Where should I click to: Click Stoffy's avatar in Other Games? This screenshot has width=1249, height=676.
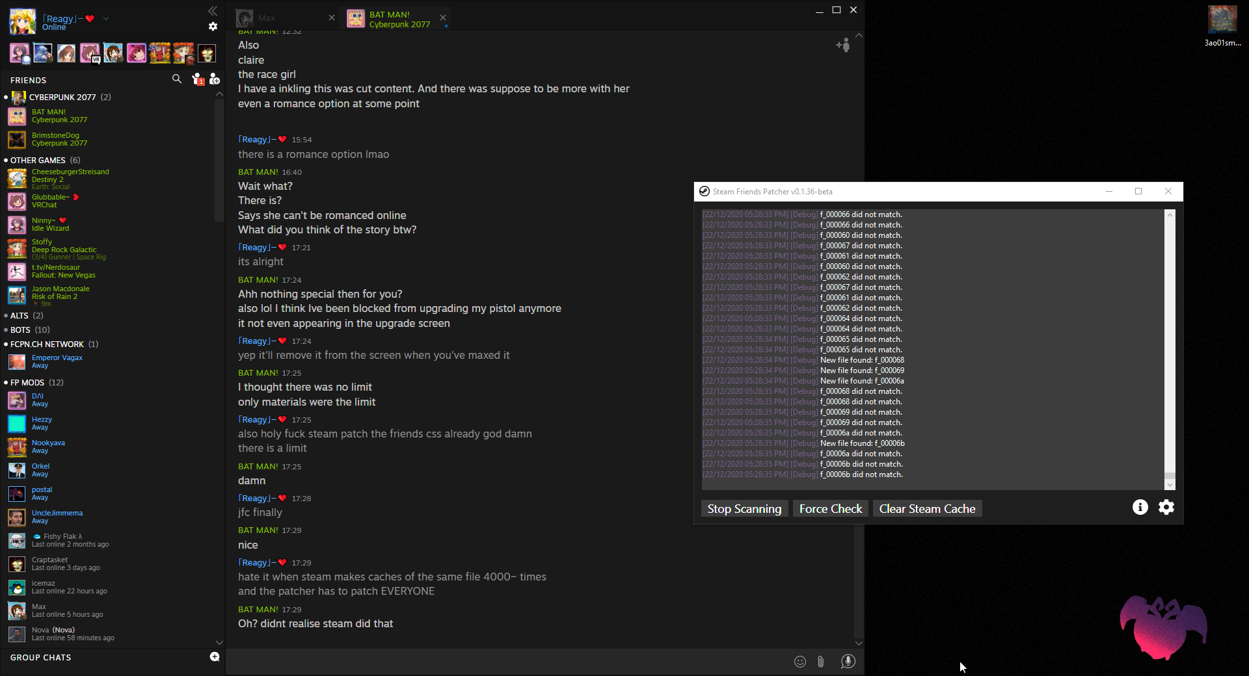[x=17, y=248]
